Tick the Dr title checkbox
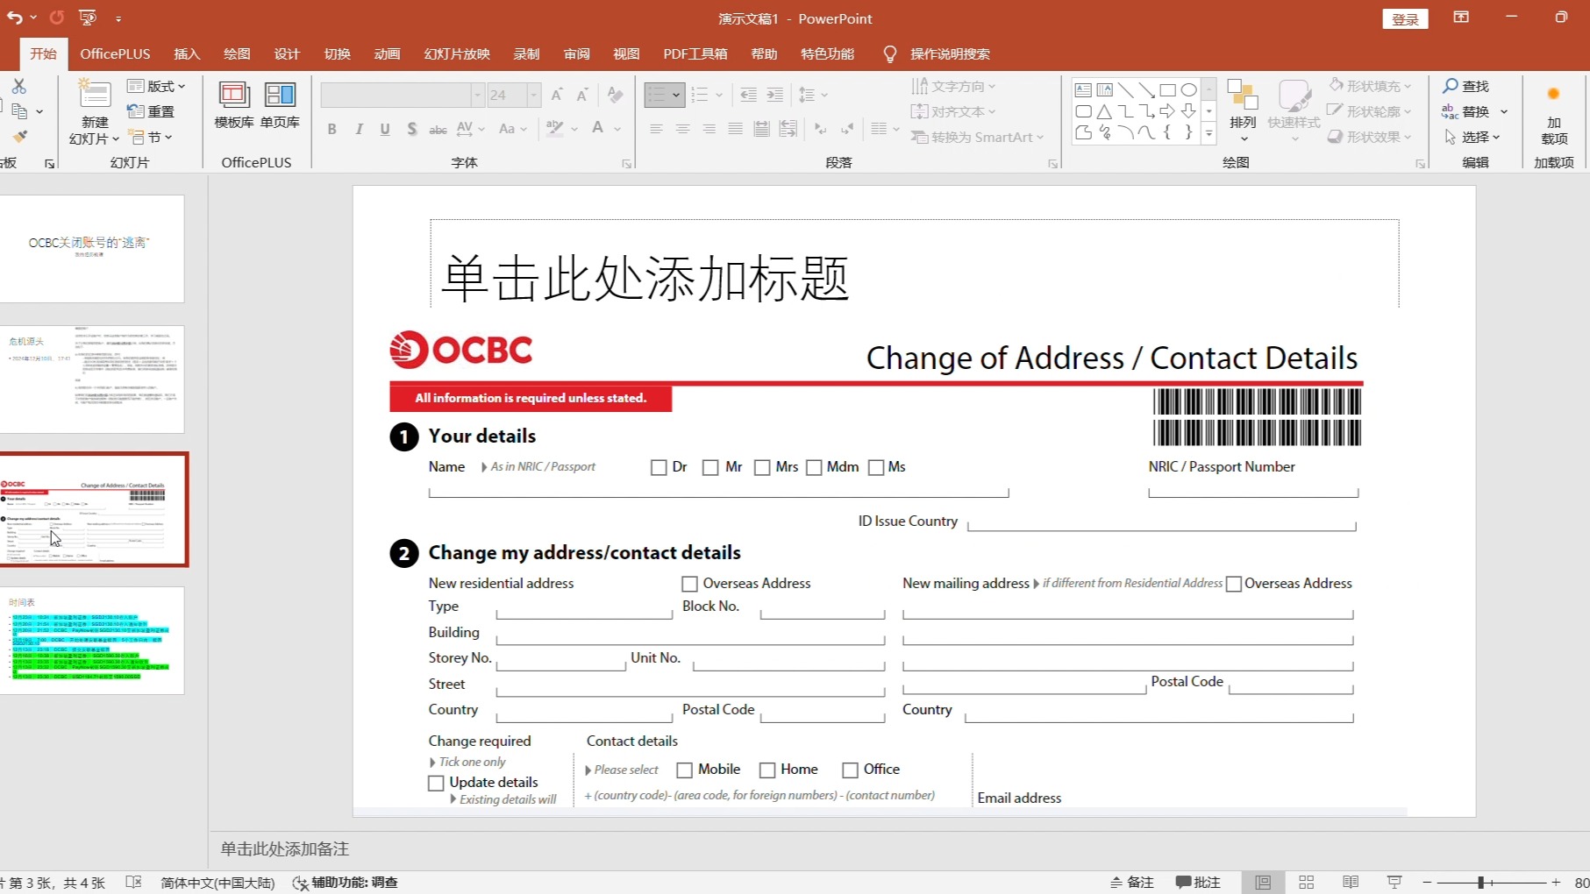This screenshot has width=1590, height=894. (x=659, y=467)
